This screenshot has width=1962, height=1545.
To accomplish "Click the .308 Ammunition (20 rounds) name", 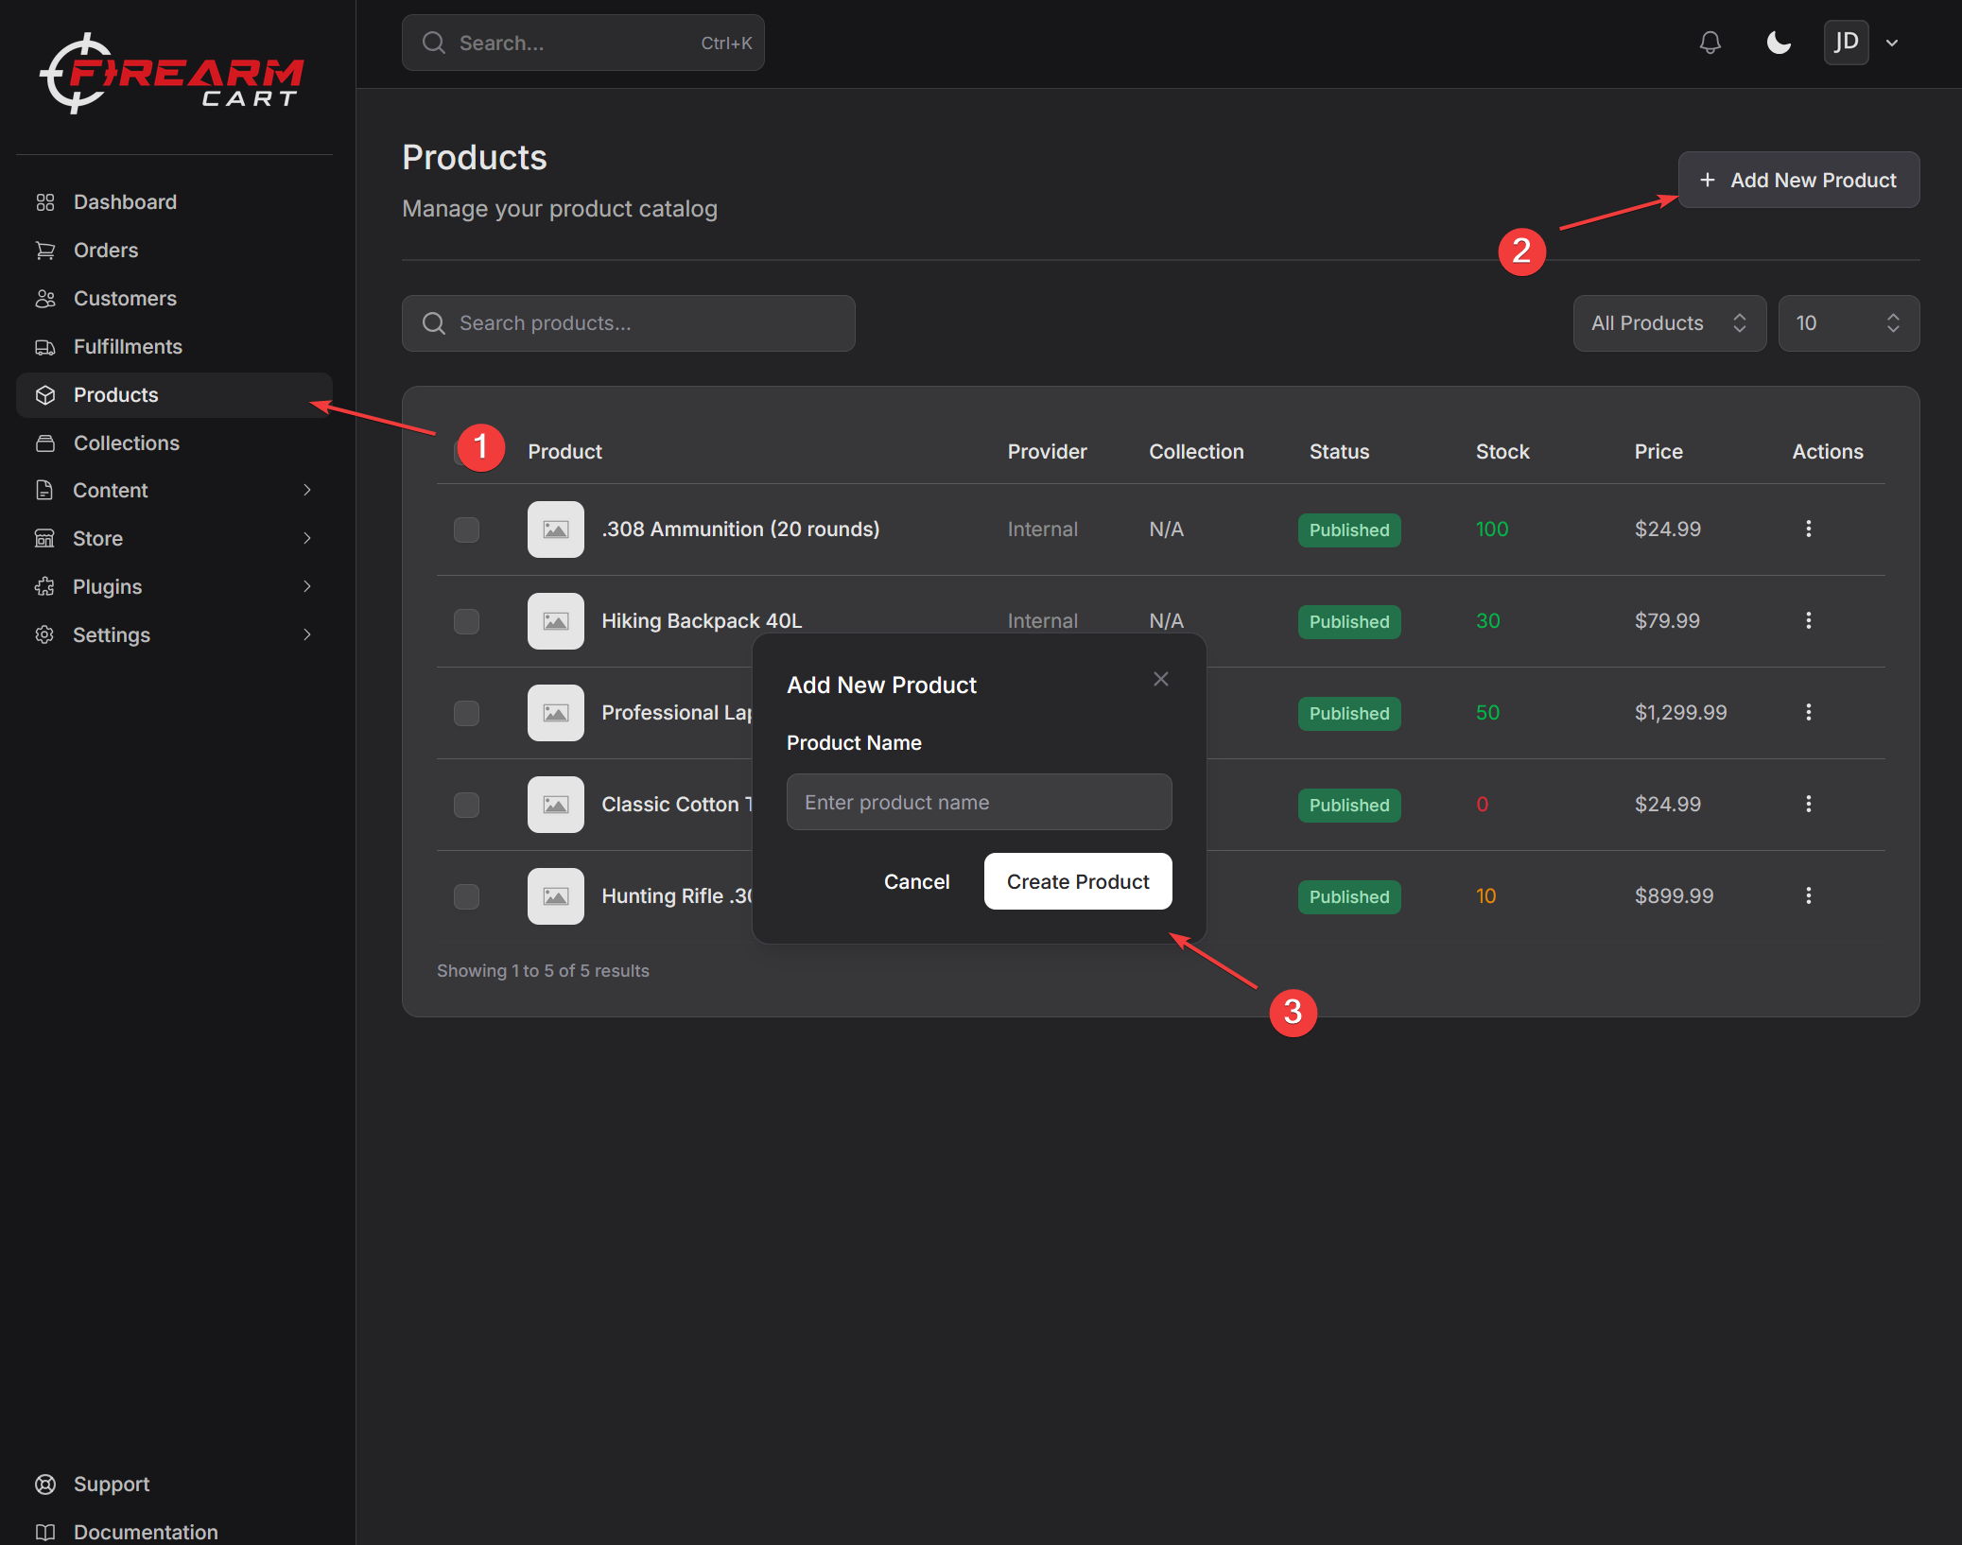I will point(740,529).
